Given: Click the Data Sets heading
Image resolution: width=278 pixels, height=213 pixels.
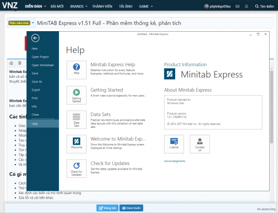Looking at the screenshot, I should [101, 115].
